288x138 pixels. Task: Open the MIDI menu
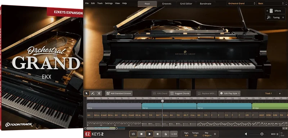click(275, 134)
